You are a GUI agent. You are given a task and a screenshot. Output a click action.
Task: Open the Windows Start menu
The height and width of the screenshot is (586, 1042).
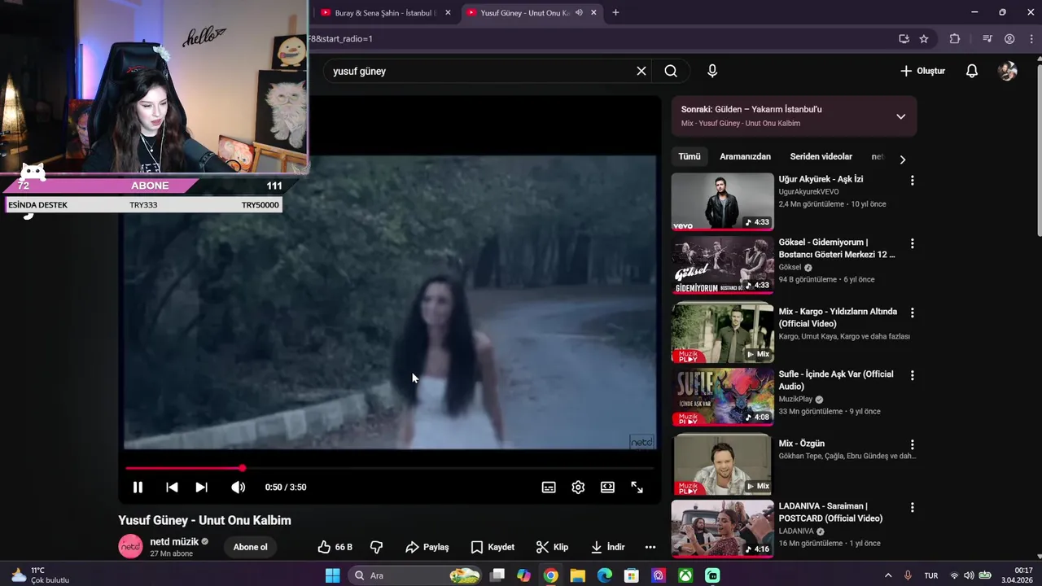[x=332, y=575]
